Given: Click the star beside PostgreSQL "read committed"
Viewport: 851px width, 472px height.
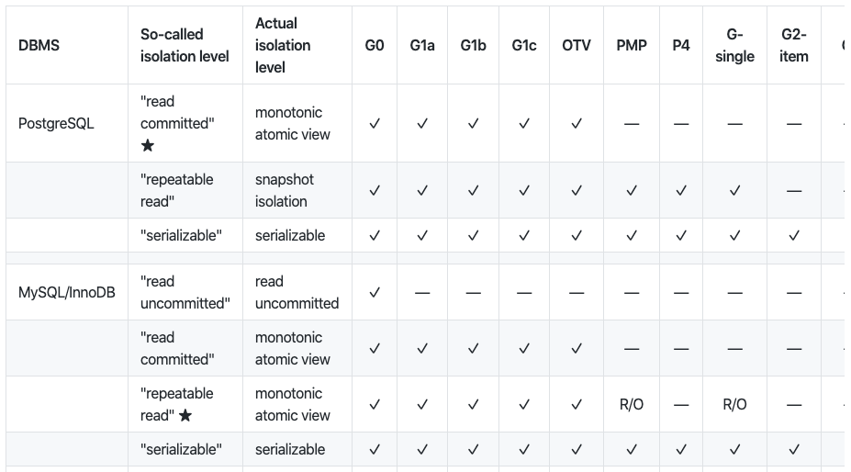Looking at the screenshot, I should point(148,146).
